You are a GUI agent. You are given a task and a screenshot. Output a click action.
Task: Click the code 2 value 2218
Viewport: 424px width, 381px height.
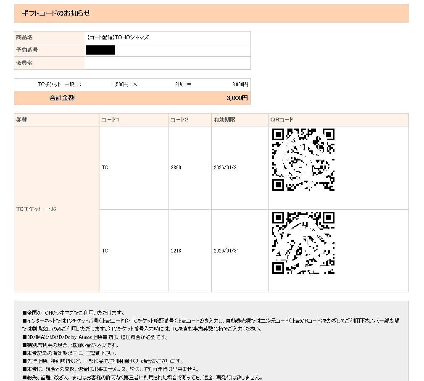pos(176,251)
